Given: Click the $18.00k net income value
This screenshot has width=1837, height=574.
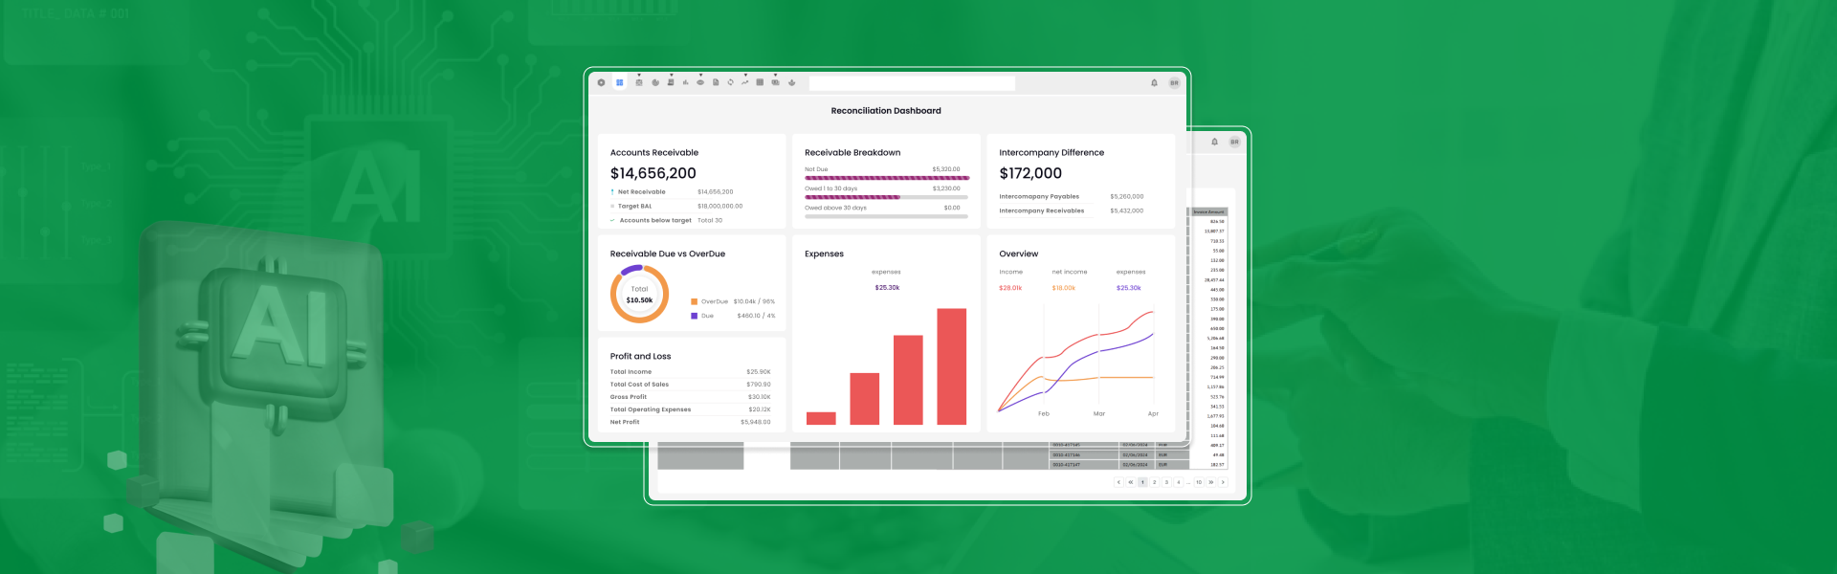Looking at the screenshot, I should 1063,288.
